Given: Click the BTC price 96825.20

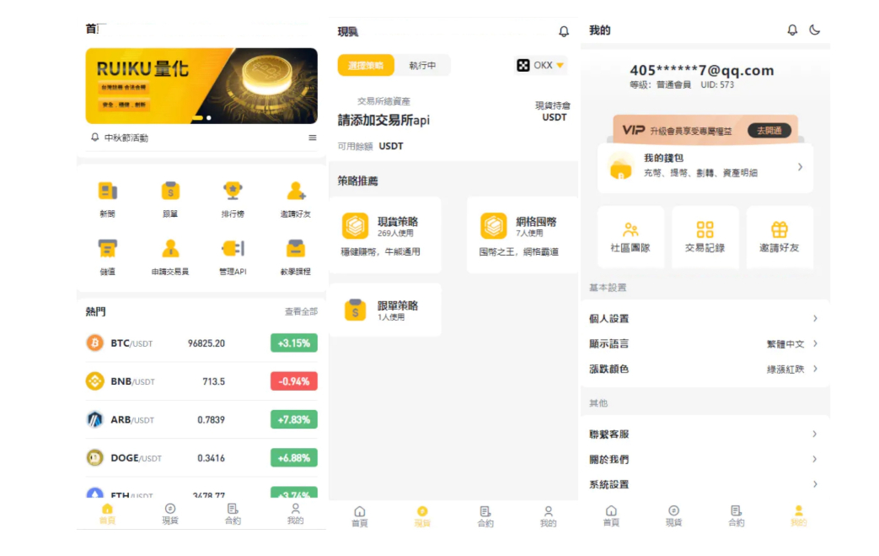Looking at the screenshot, I should (206, 343).
